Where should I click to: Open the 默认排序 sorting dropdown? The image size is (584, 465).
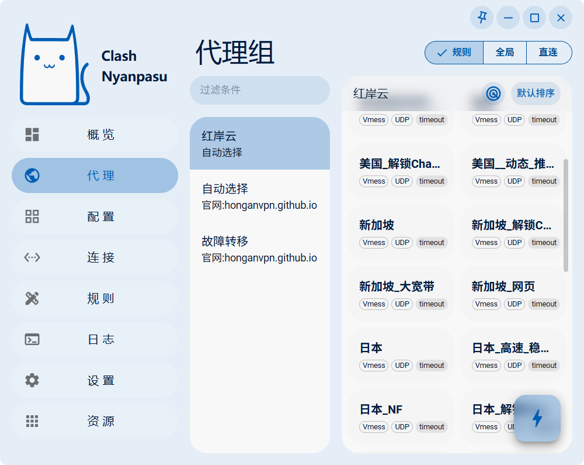pos(536,94)
